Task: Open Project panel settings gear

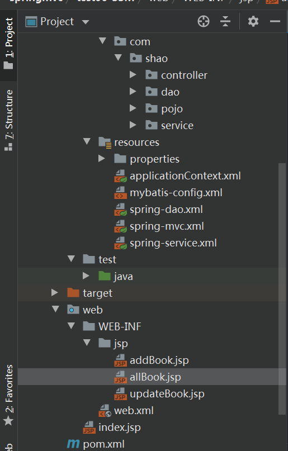Action: tap(253, 22)
